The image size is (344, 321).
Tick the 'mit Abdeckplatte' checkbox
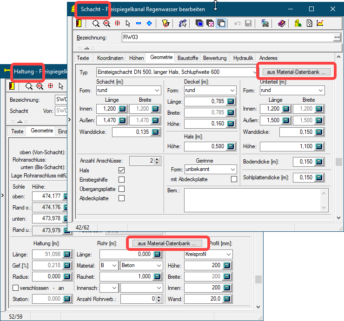tap(234, 179)
